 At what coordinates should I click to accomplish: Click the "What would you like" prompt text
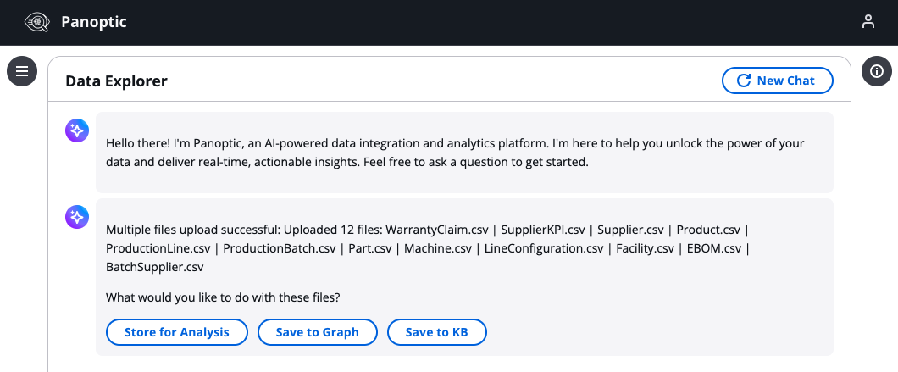224,297
